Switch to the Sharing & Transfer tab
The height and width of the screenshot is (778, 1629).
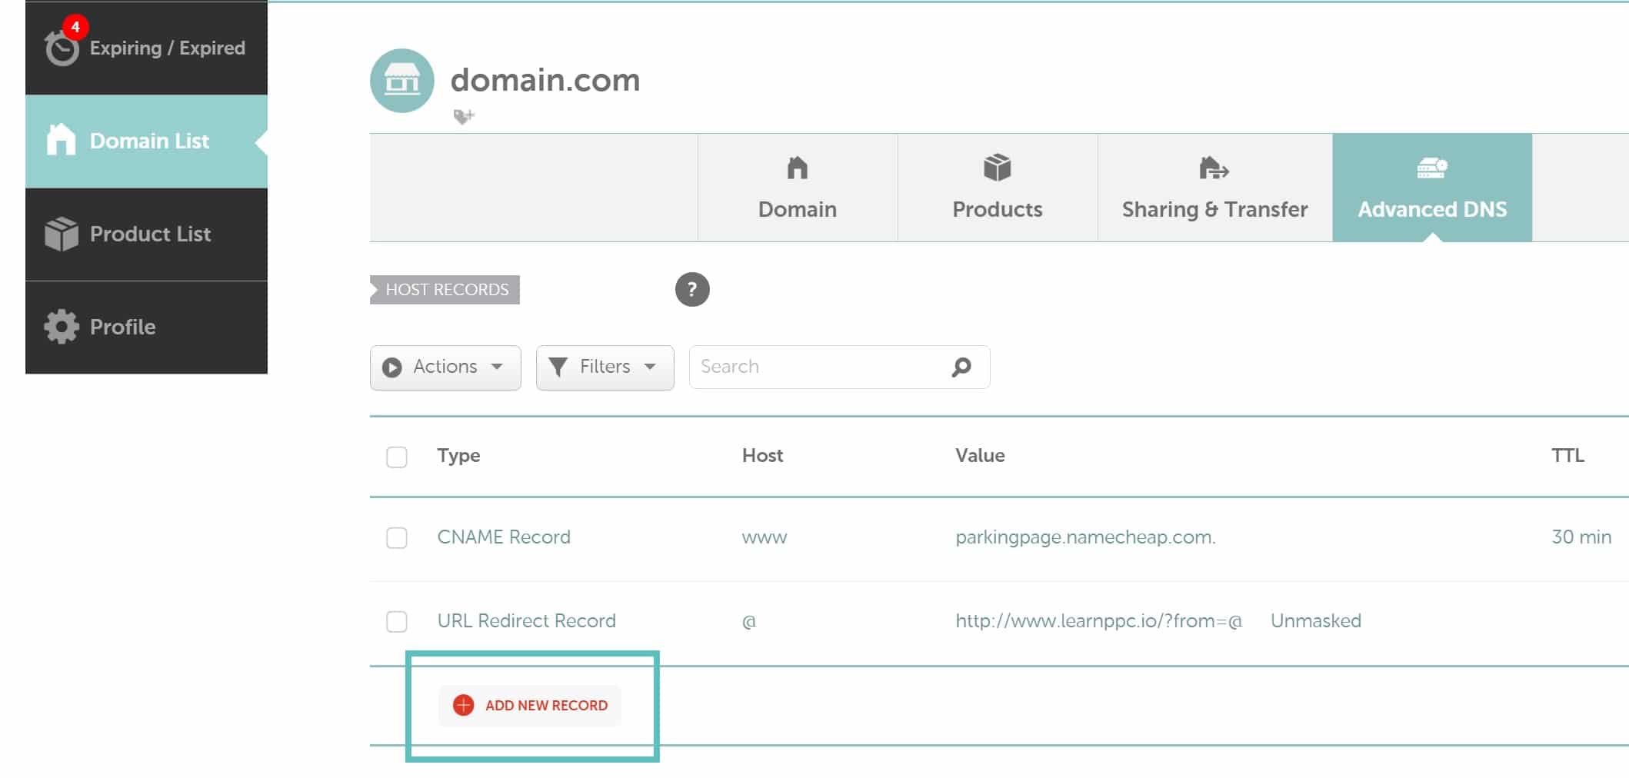[x=1214, y=188]
